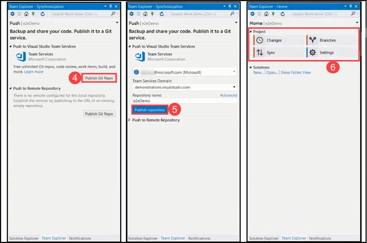
Task: Click search magnifier in middle Synchronization panel
Action: [x=232, y=14]
